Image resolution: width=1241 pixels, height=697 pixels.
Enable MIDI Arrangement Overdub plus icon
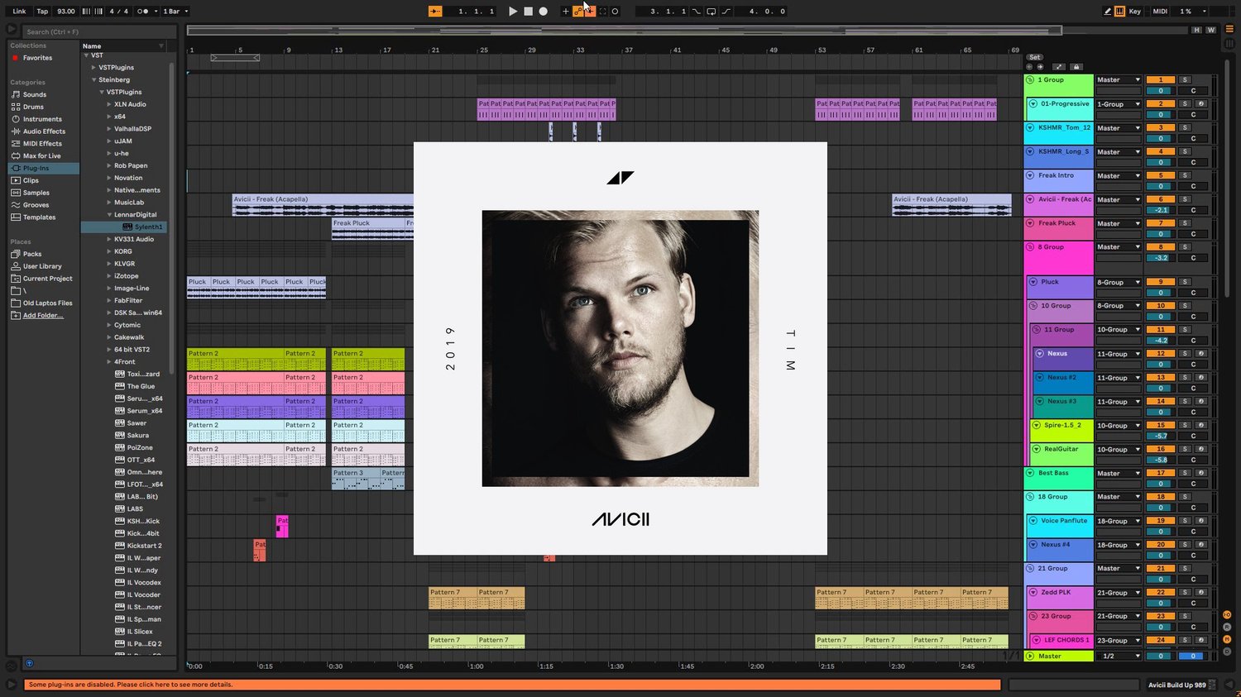click(565, 12)
